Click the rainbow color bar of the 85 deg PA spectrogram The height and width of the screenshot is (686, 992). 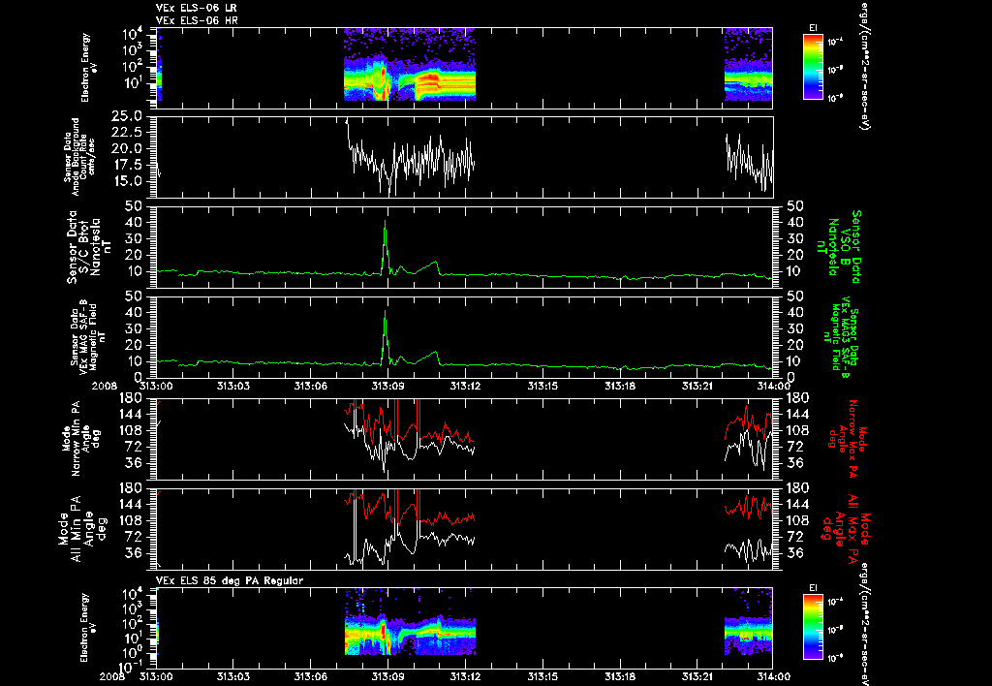[x=813, y=627]
